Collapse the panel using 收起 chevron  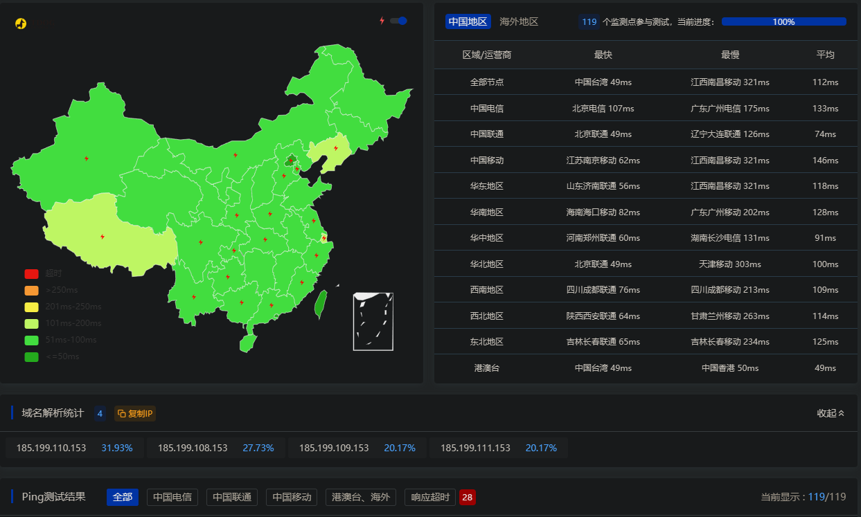tap(831, 413)
